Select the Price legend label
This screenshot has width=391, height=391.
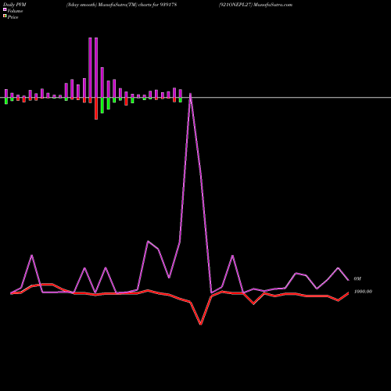tap(13, 17)
